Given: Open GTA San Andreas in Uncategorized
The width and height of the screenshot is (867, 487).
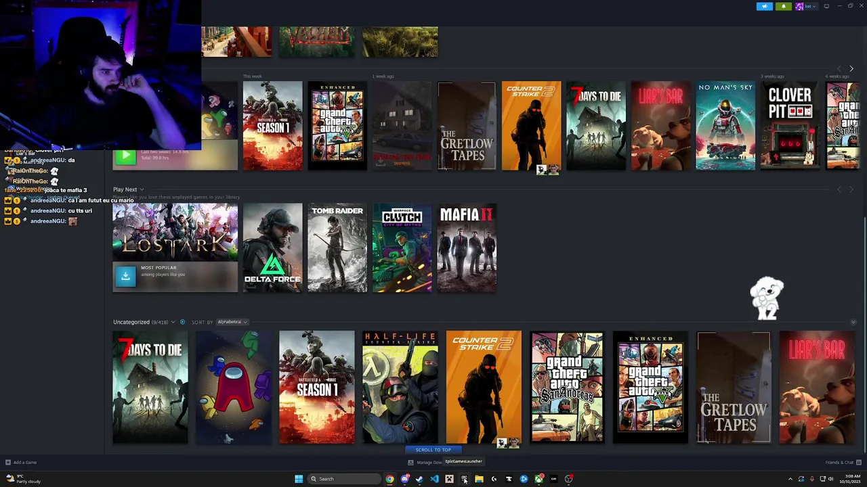Looking at the screenshot, I should point(567,387).
